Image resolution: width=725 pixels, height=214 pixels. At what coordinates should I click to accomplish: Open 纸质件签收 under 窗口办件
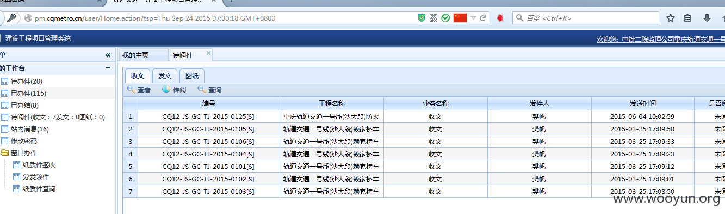(39, 165)
